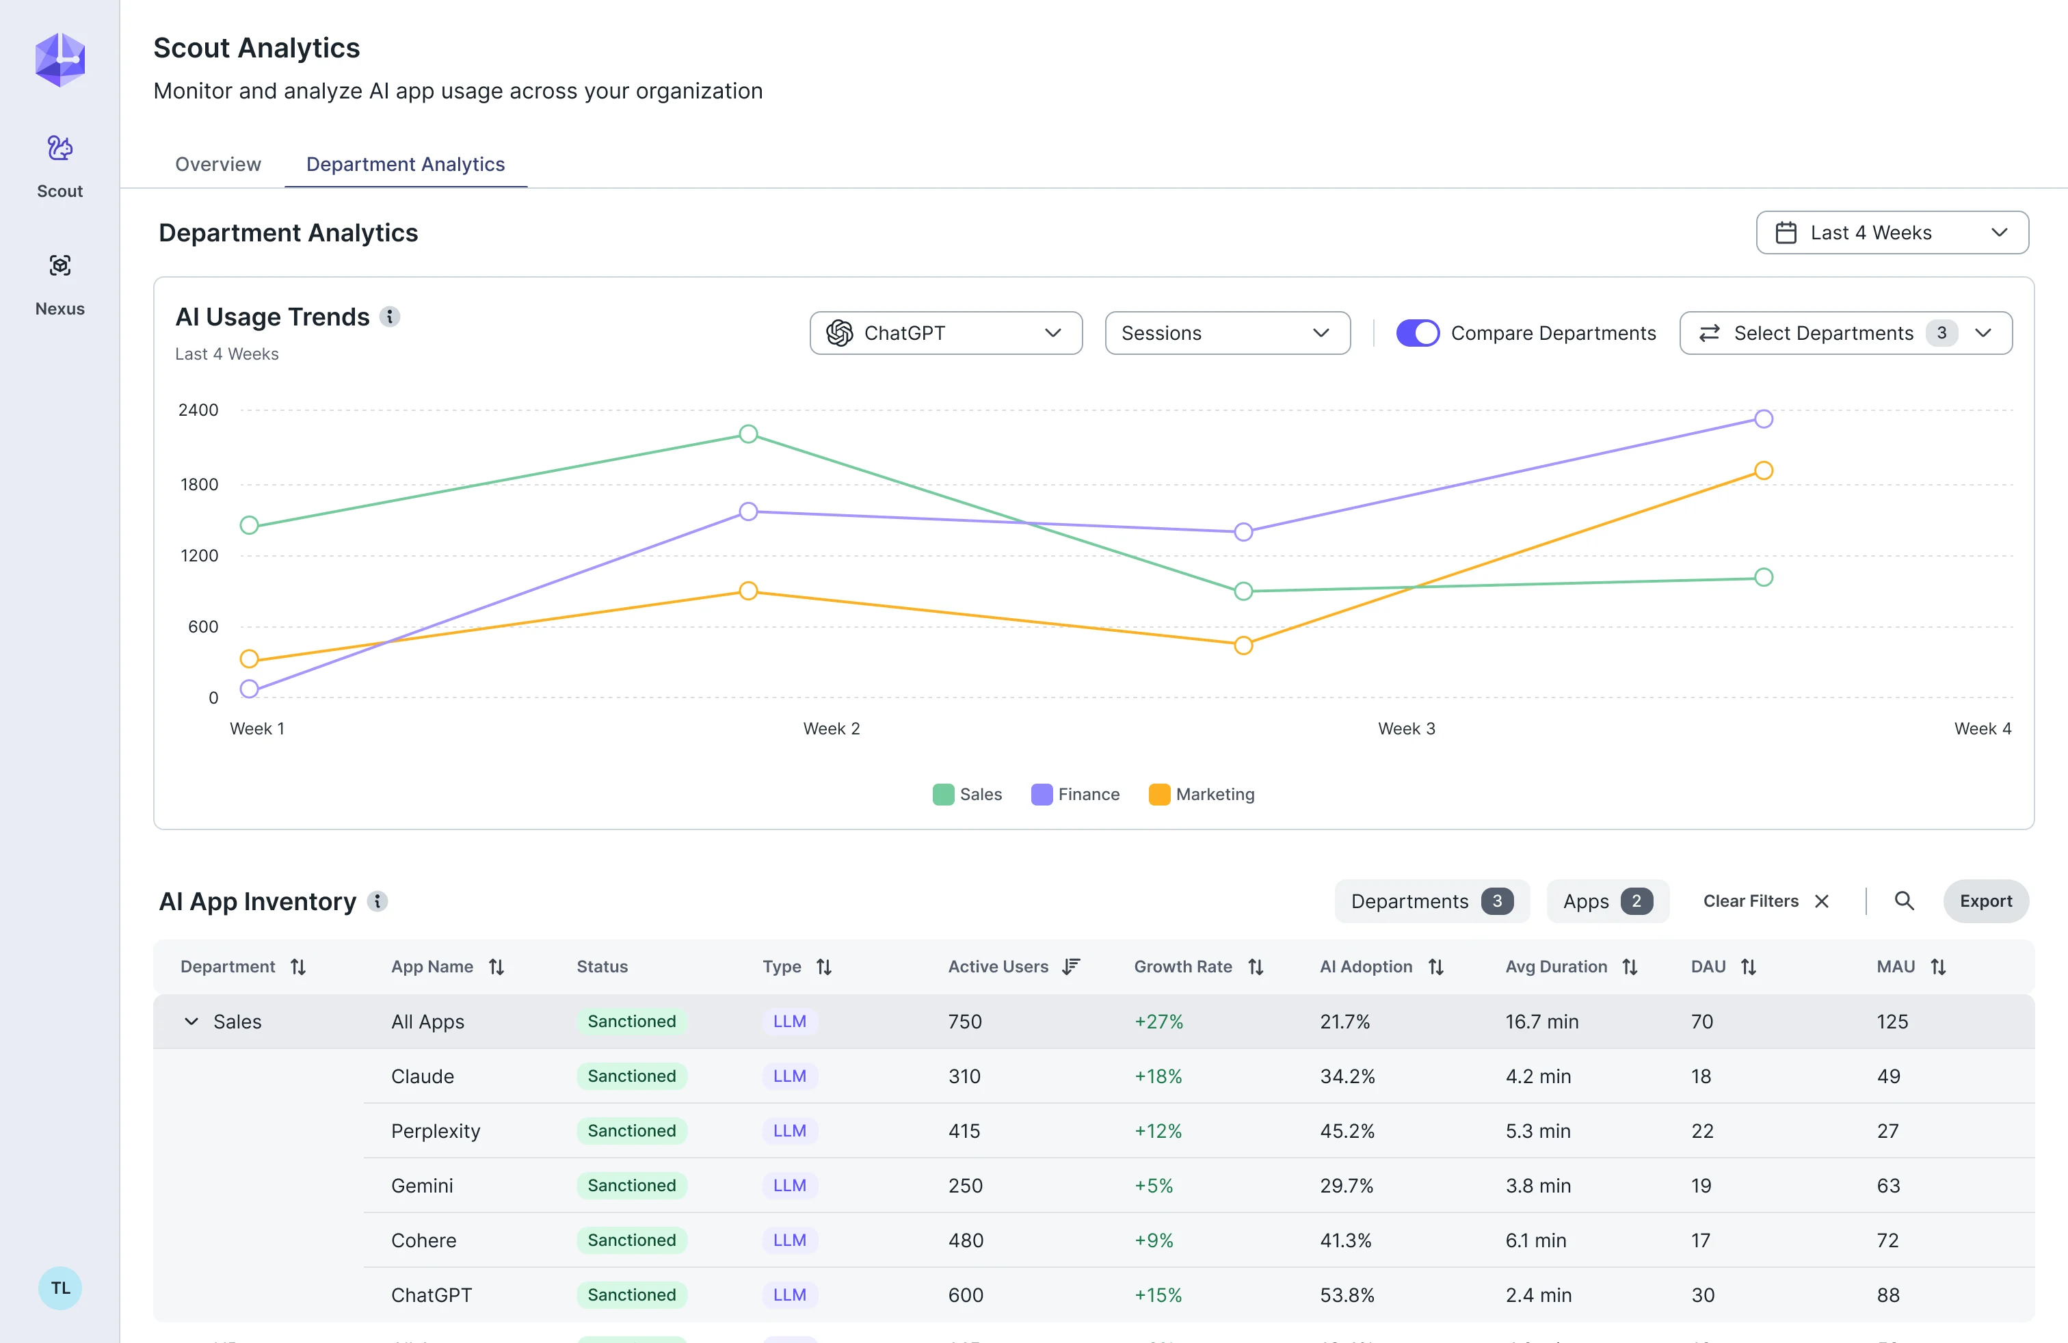The image size is (2068, 1343).
Task: Click Sanctioned badge in Gemini row
Action: click(632, 1186)
